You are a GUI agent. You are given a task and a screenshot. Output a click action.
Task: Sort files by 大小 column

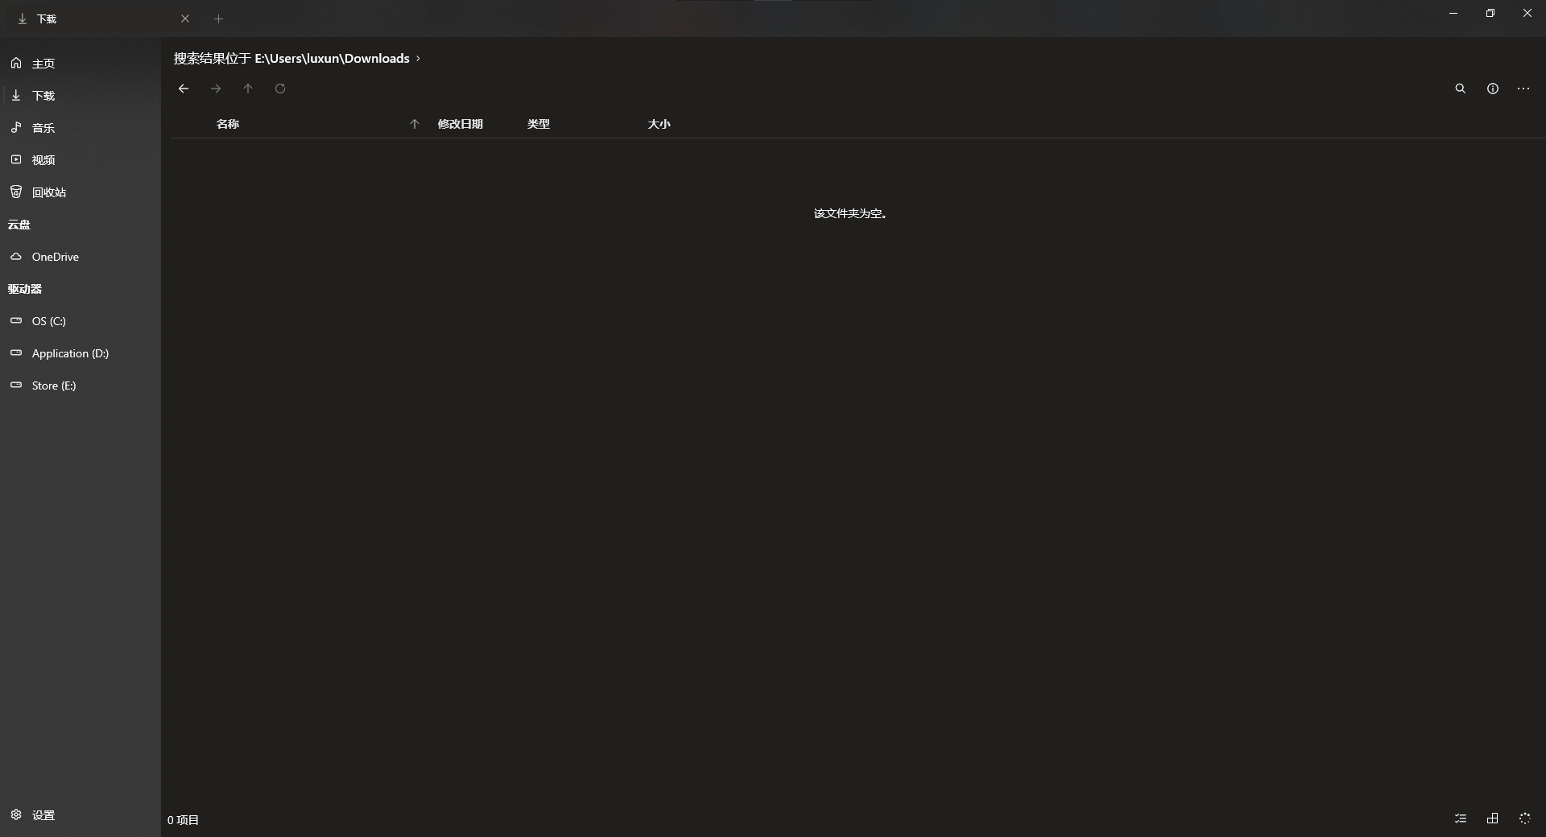pos(659,124)
